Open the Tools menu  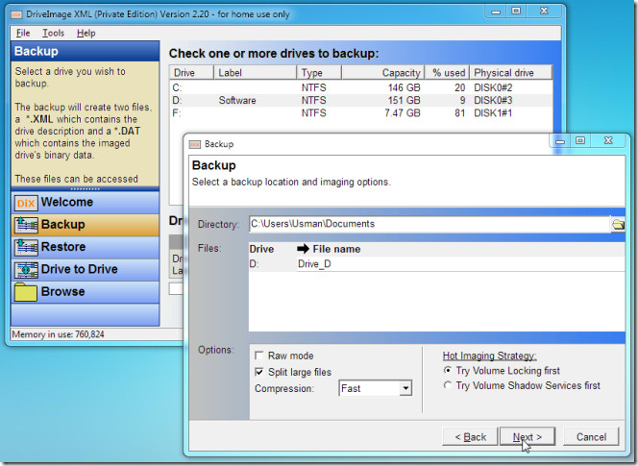click(x=53, y=33)
